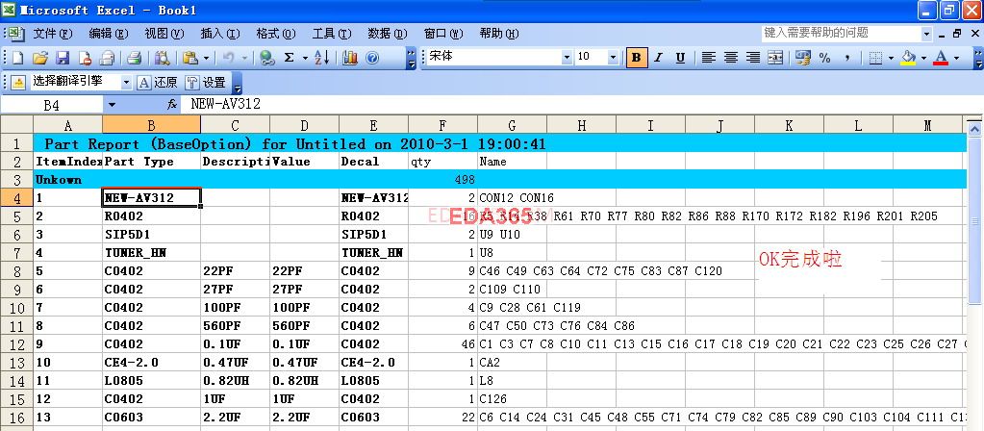This screenshot has width=984, height=431.
Task: Apply red font color A
Action: coord(941,58)
